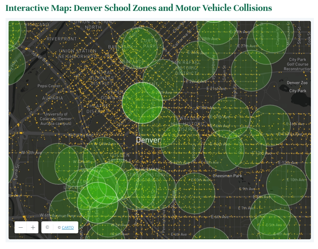Click City Park Golf Course Reconstruction label
318x249 pixels.
click(297, 64)
